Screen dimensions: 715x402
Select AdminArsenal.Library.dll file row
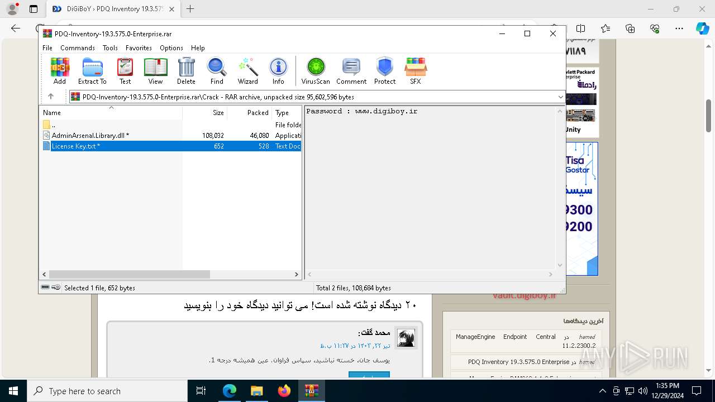171,136
